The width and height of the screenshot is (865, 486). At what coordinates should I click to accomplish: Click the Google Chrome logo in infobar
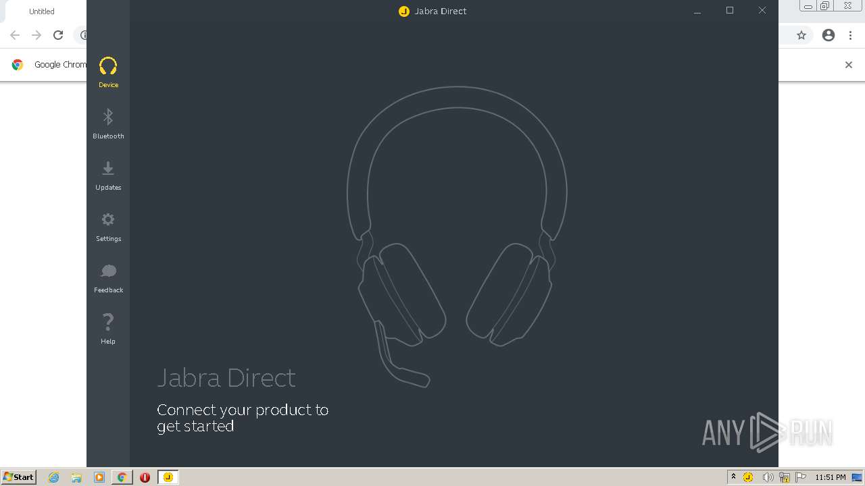18,65
